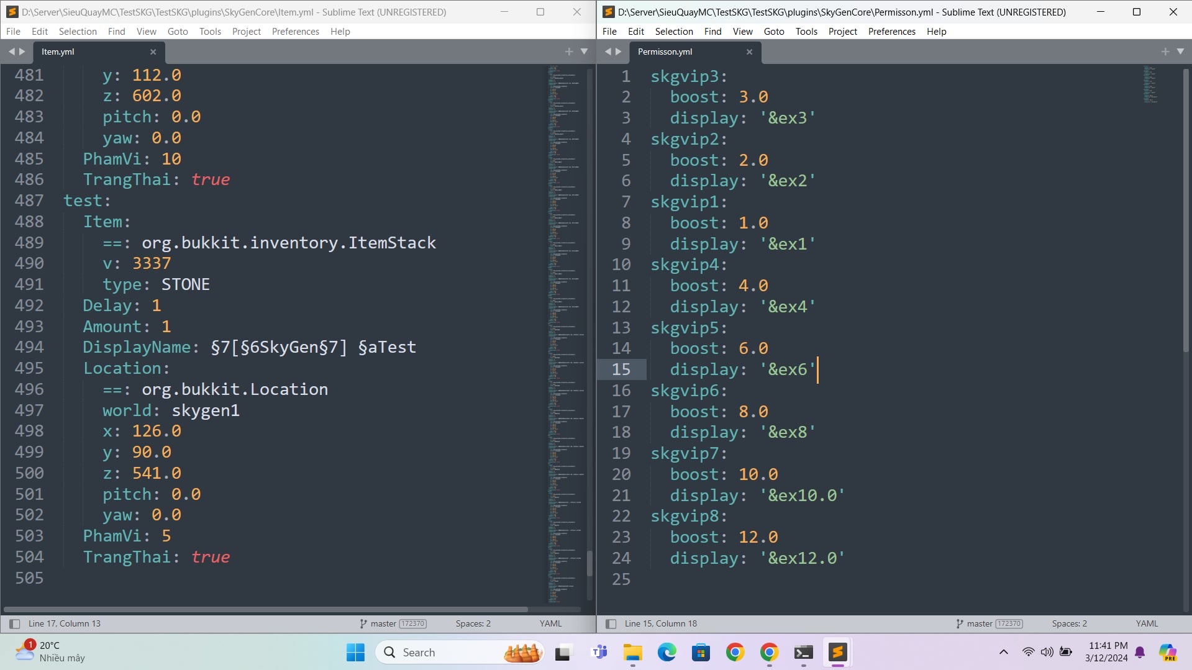This screenshot has width=1192, height=670.
Task: Open Copilot from the system tray
Action: click(x=1168, y=653)
